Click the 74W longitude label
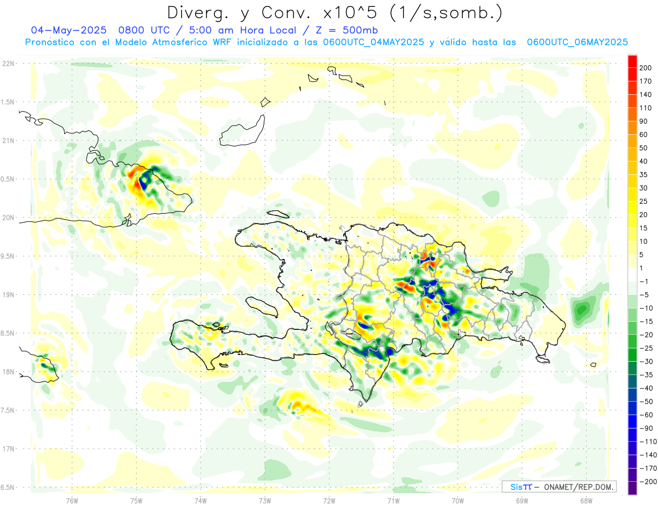Image resolution: width=658 pixels, height=508 pixels. pos(201,500)
